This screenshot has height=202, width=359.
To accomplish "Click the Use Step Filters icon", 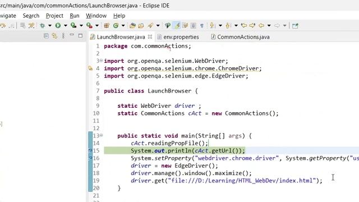I will pos(31,25).
